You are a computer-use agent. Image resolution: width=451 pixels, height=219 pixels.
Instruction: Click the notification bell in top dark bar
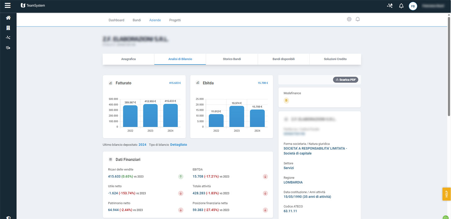pos(401,6)
